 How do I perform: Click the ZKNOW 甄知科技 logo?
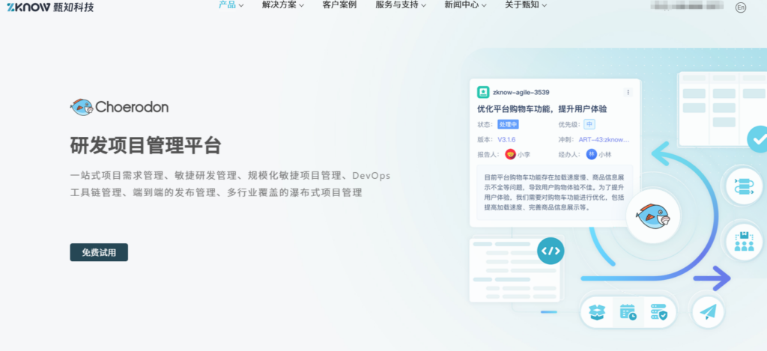pyautogui.click(x=50, y=7)
